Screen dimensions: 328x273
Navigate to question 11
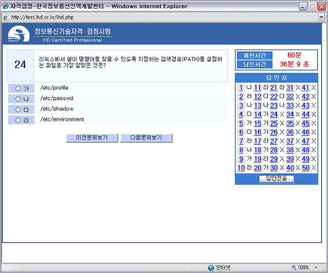[x=257, y=88]
